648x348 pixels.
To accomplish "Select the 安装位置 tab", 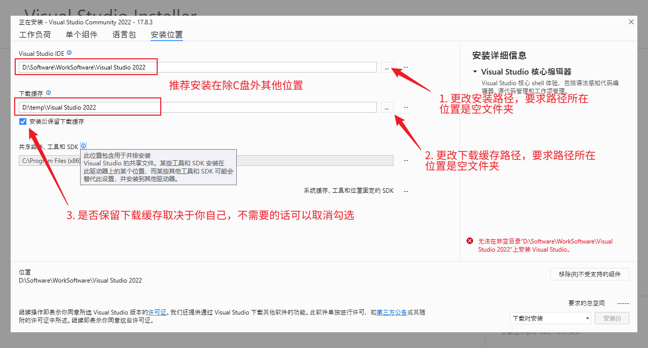I will click(x=167, y=35).
